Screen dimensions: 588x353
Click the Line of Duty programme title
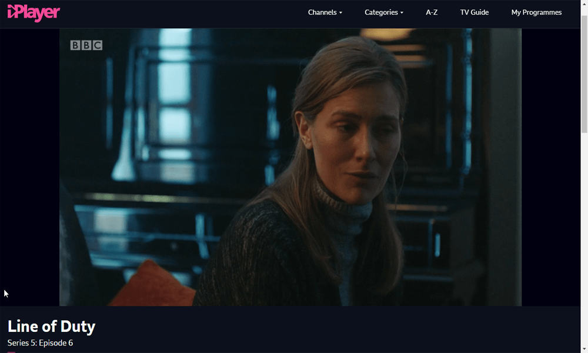51,326
